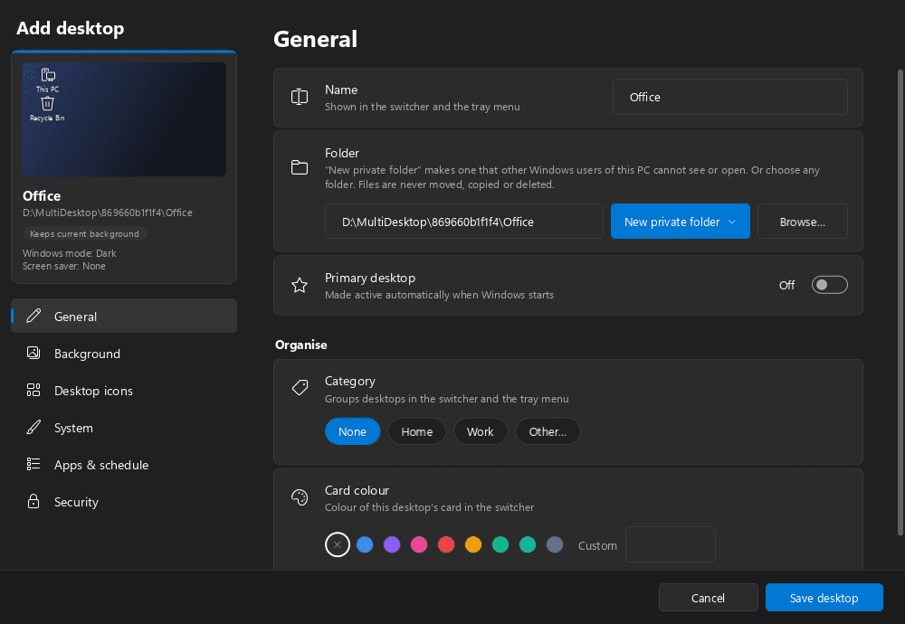Viewport: 905px width, 624px height.
Task: Select the Home category chip
Action: (x=416, y=431)
